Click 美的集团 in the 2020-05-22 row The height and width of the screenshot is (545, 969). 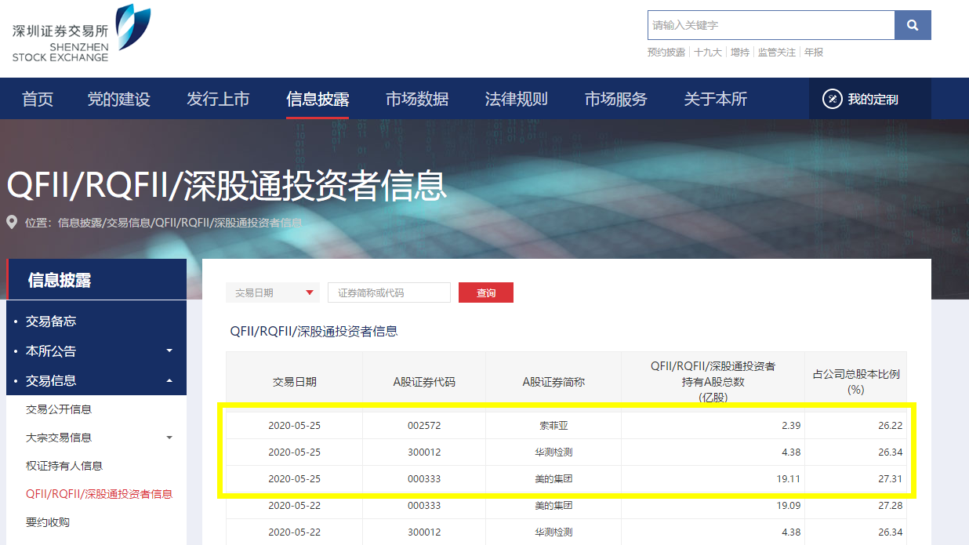pyautogui.click(x=553, y=506)
